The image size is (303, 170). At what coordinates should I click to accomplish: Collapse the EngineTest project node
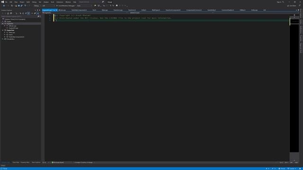[2, 30]
